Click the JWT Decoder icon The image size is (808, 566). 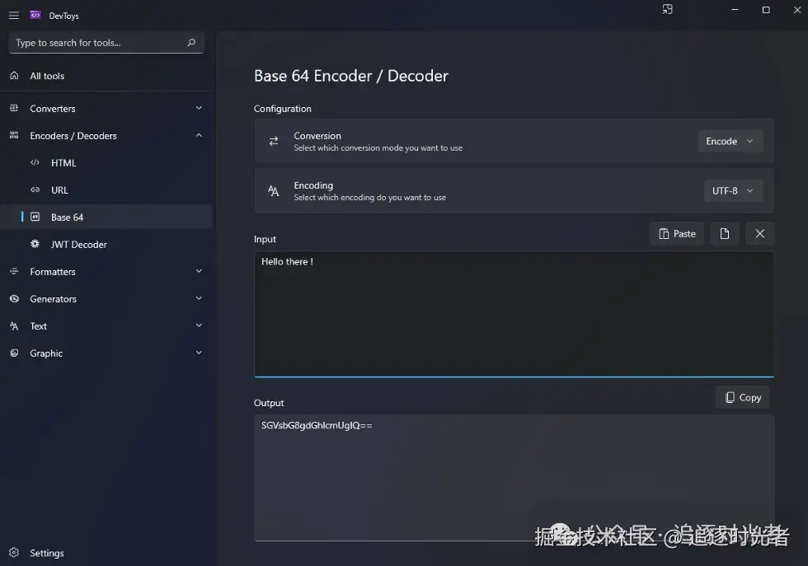point(35,244)
